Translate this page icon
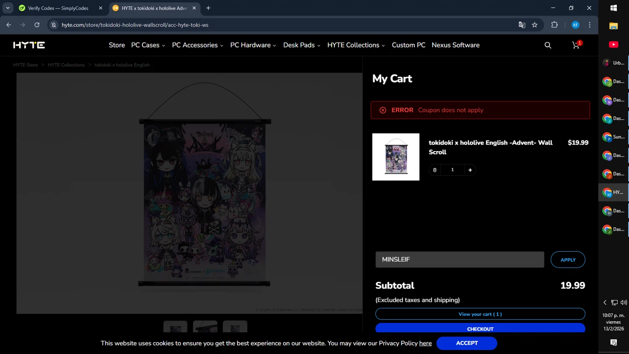This screenshot has height=354, width=629. [x=522, y=25]
